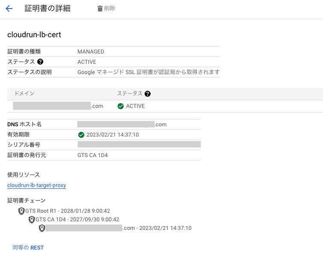Click the 証明書の詳細 page heading

[47, 9]
